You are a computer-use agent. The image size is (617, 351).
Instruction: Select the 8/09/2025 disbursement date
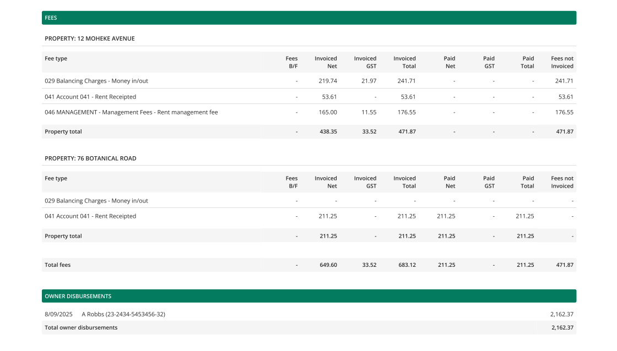pyautogui.click(x=58, y=314)
